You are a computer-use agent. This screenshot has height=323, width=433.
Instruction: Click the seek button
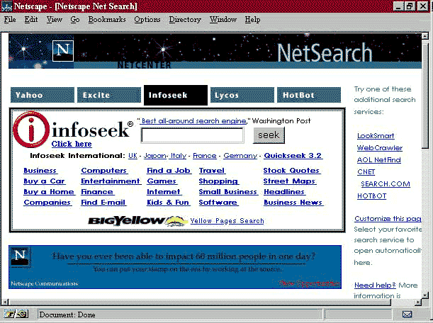(269, 135)
